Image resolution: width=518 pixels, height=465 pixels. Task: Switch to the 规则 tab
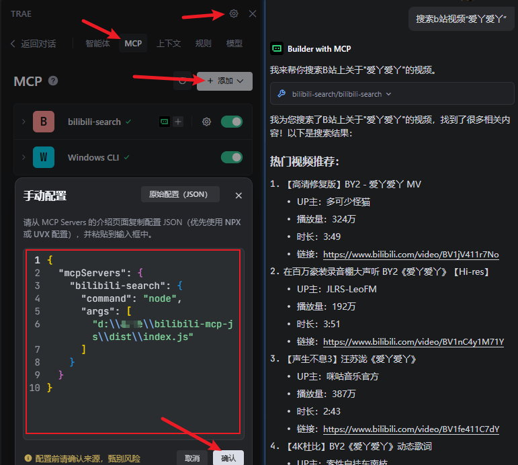click(203, 43)
